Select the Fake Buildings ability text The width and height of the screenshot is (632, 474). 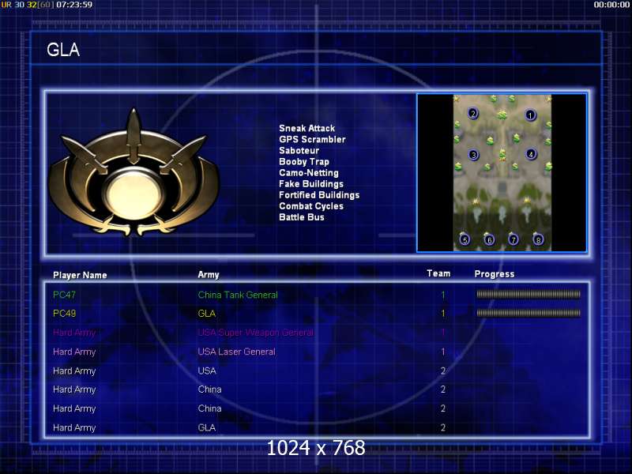tap(311, 184)
